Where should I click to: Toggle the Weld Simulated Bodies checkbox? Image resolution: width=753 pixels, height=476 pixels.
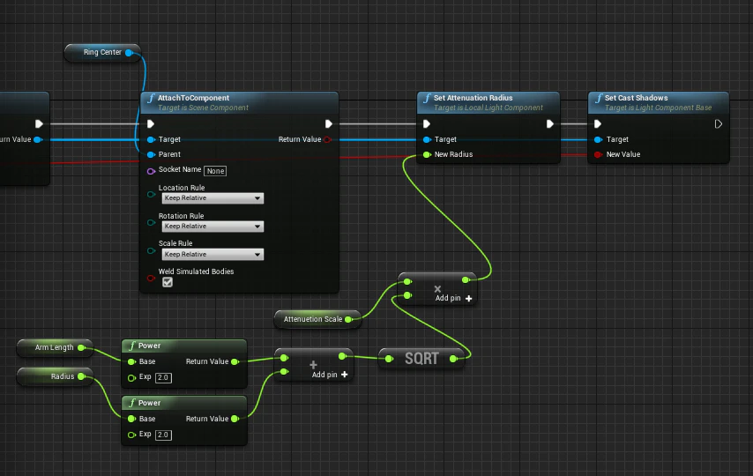(x=168, y=282)
